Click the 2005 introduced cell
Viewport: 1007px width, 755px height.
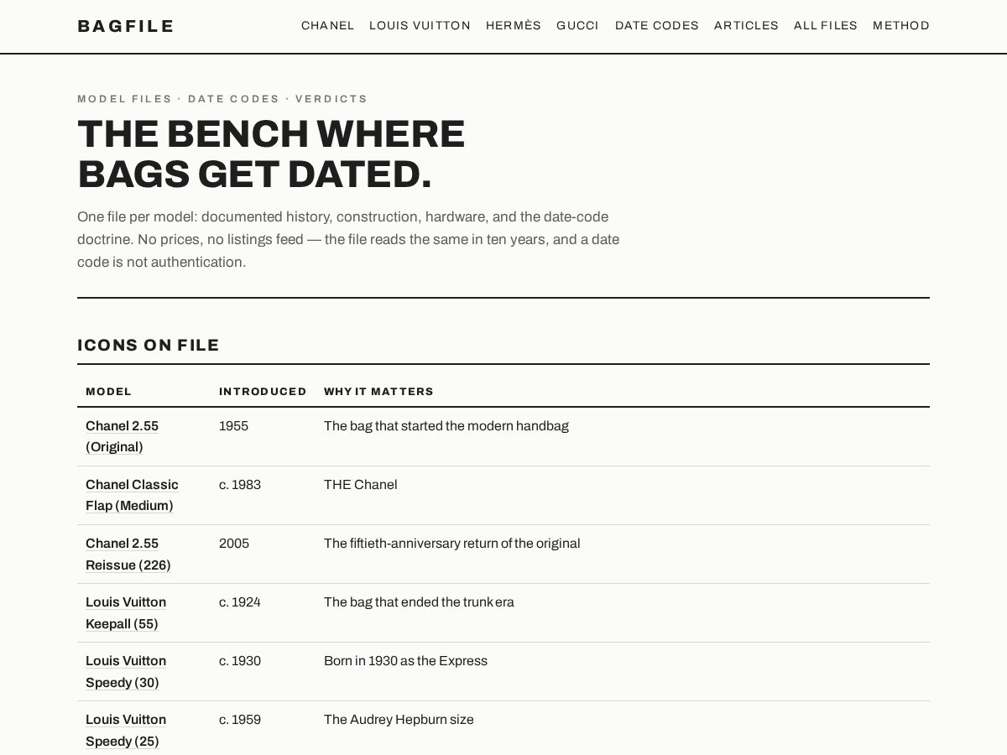click(234, 544)
